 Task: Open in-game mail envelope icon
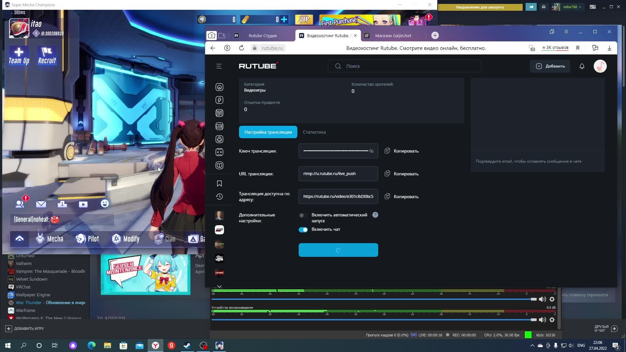point(41,204)
